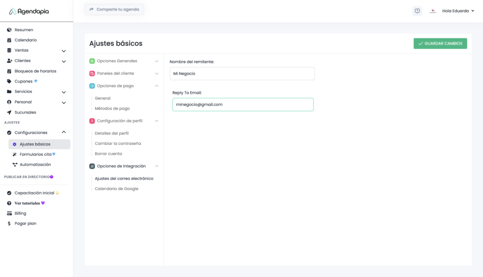Open Sucursales in the sidebar

[x=25, y=112]
